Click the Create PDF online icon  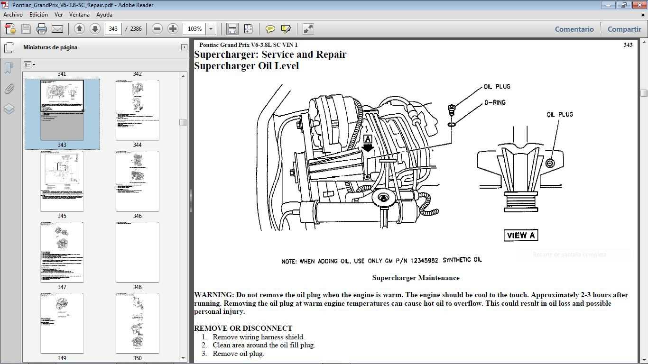[10, 29]
